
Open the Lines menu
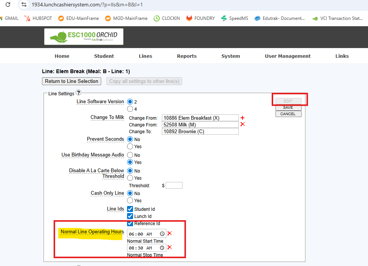pyautogui.click(x=145, y=56)
